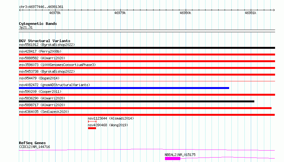Click the left scroll arrow on ruler
Screen dimensions: 284x162
(x=20, y=10)
